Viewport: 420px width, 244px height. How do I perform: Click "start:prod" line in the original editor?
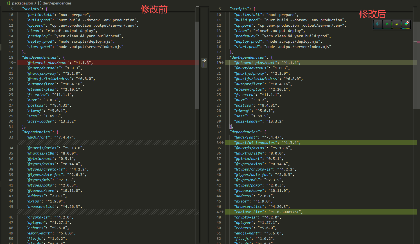[75, 47]
